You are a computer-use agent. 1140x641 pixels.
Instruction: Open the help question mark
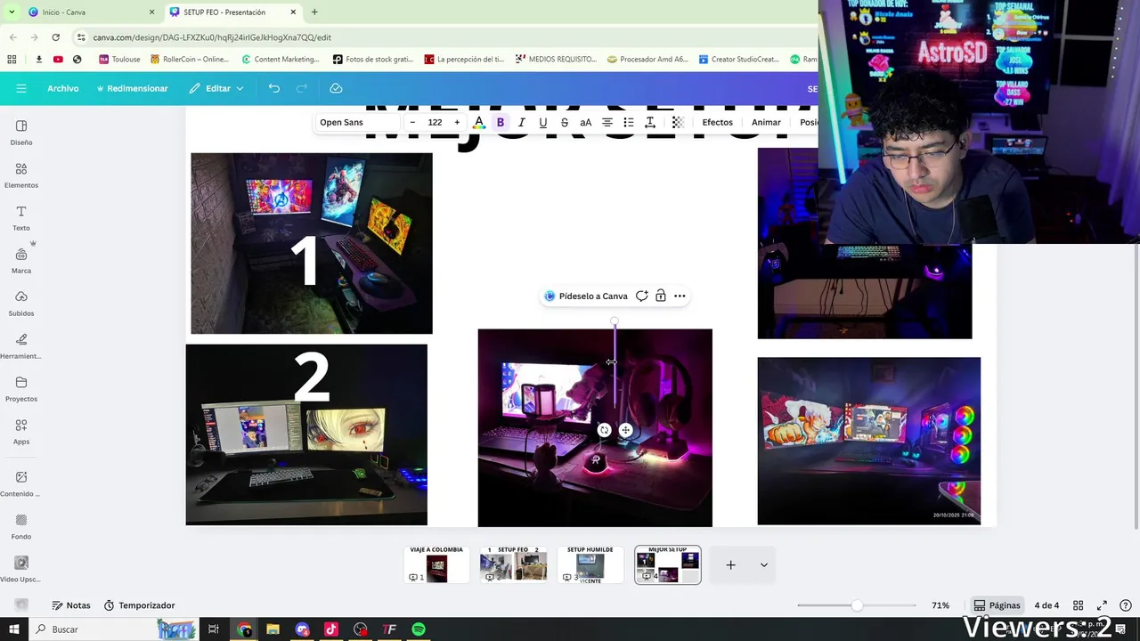point(1125,605)
